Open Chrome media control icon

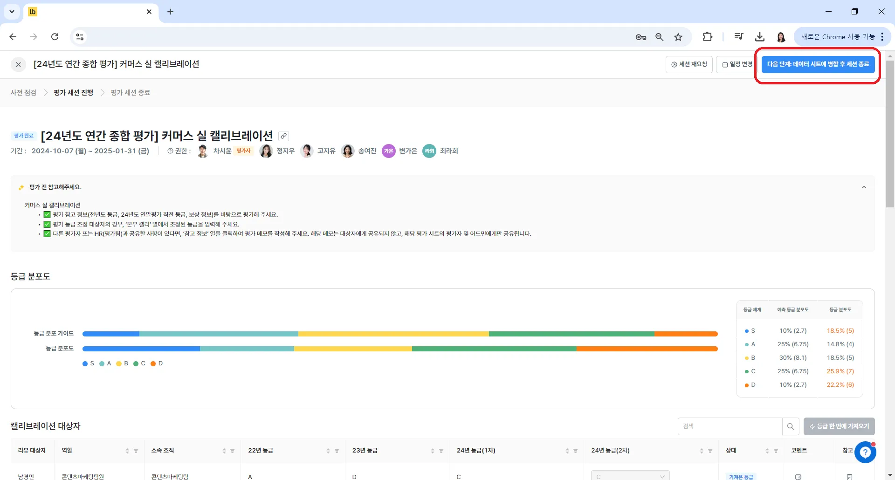pyautogui.click(x=738, y=37)
